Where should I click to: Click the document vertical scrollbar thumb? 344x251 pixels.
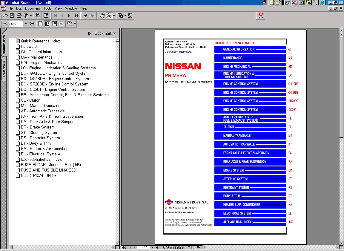341,87
